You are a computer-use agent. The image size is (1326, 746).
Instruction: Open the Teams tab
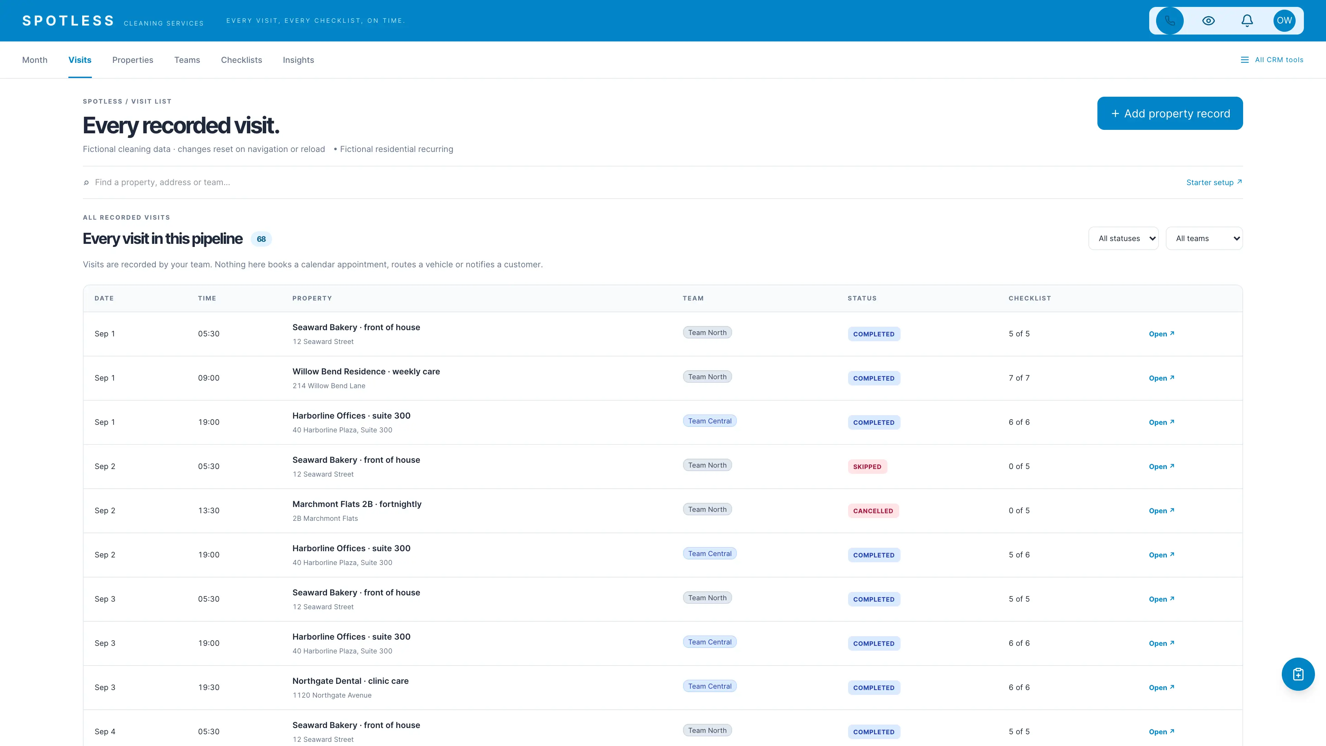(187, 60)
